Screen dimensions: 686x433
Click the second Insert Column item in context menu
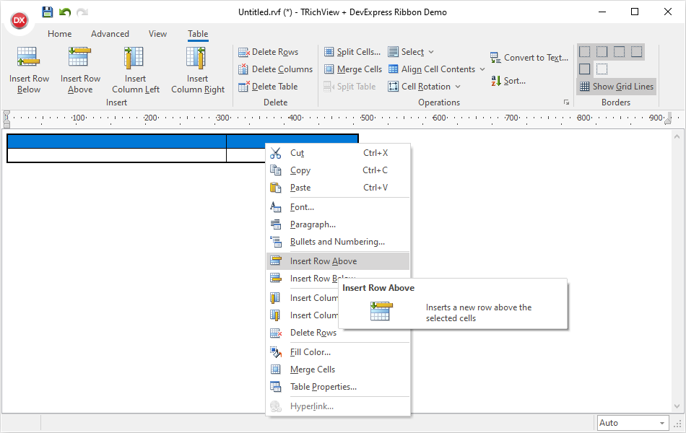coord(303,315)
